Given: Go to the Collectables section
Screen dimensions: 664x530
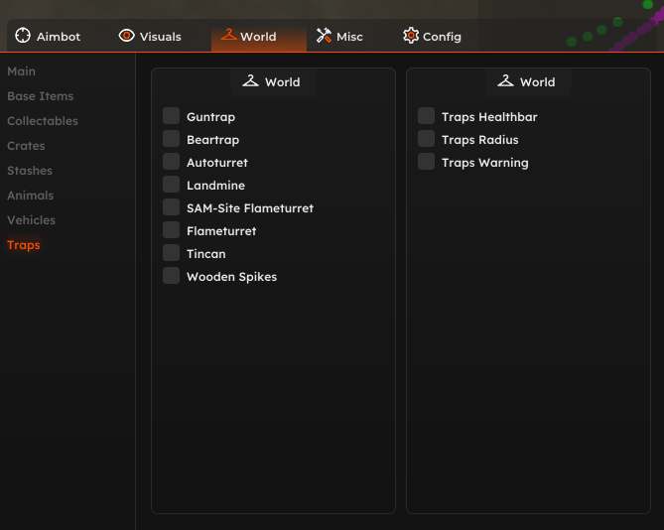Looking at the screenshot, I should pyautogui.click(x=43, y=121).
